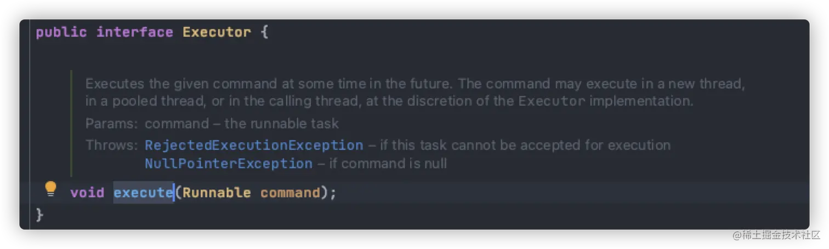Click the semicolon ending the execute declaration

pos(332,193)
